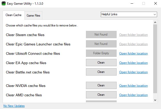This screenshot has width=161, height=109.
Task: Open folder location for Epic Games Launcher
Action: [133, 44]
